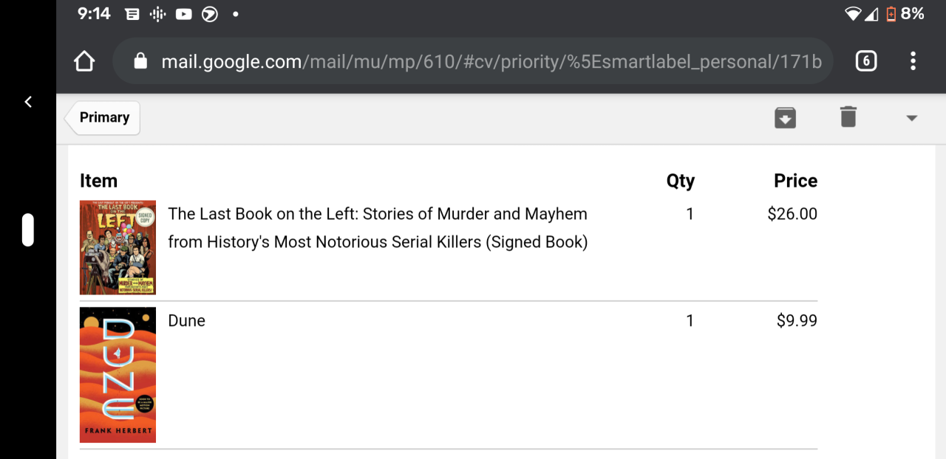The image size is (946, 459).
Task: Select The Last Book on the Left title
Action: tap(378, 227)
